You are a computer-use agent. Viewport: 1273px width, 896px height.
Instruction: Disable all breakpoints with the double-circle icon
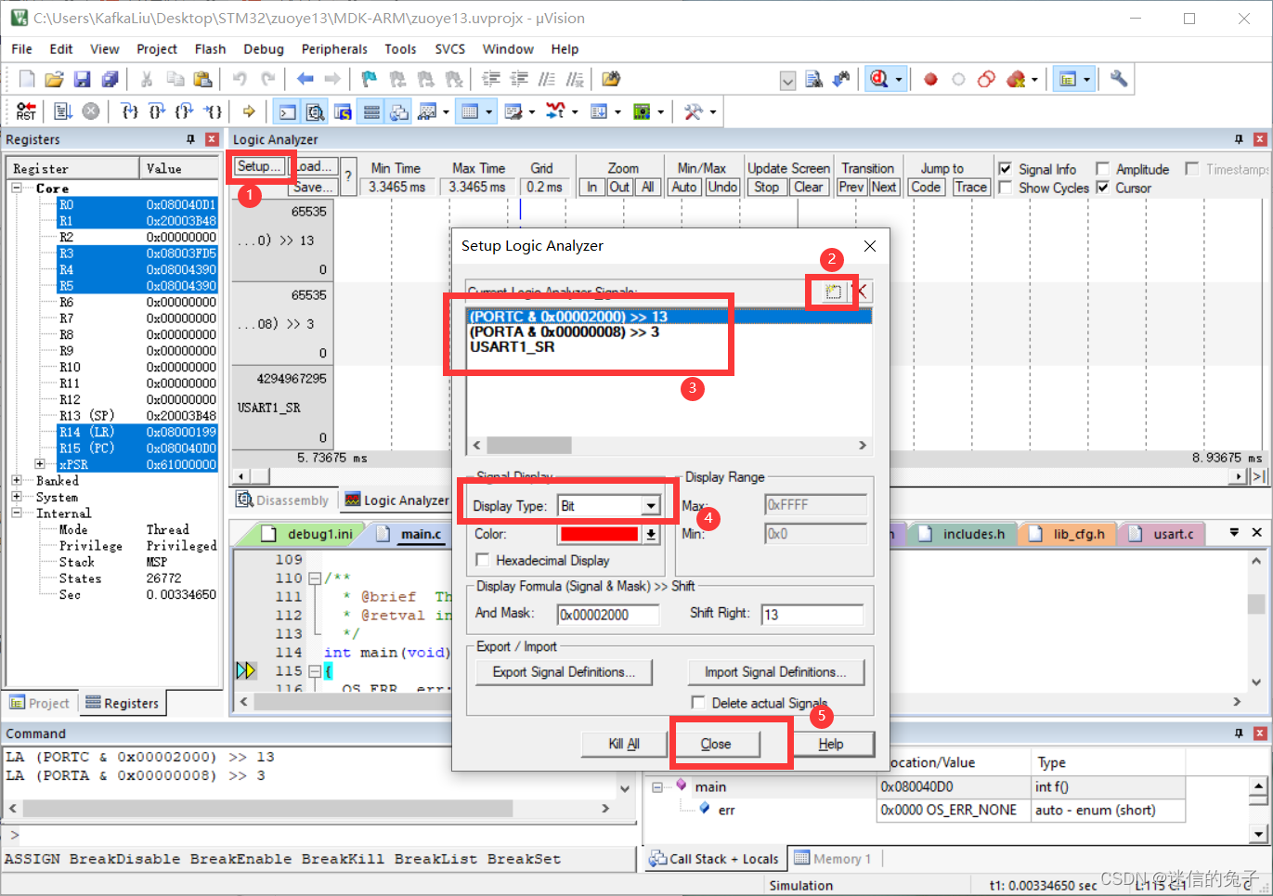(986, 80)
